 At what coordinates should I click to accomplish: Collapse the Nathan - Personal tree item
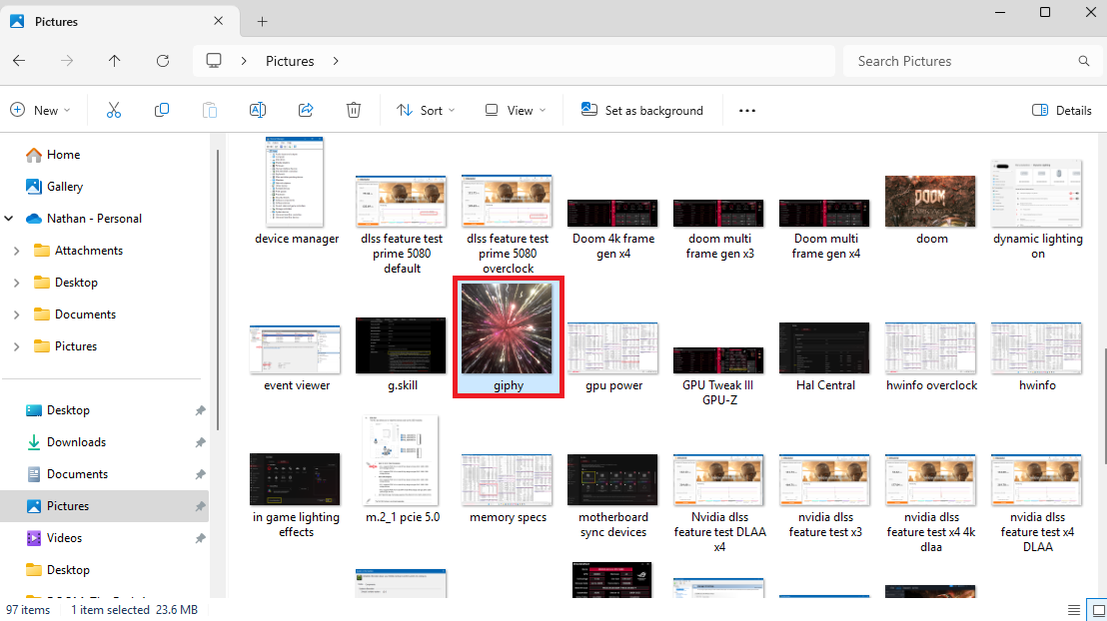tap(9, 218)
